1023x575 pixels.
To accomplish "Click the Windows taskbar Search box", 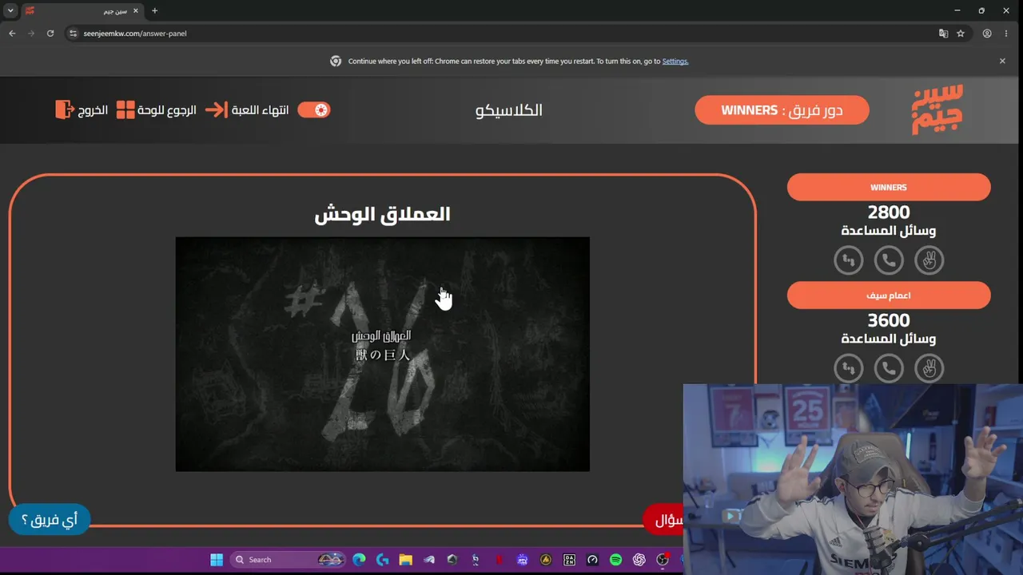I will [x=288, y=560].
